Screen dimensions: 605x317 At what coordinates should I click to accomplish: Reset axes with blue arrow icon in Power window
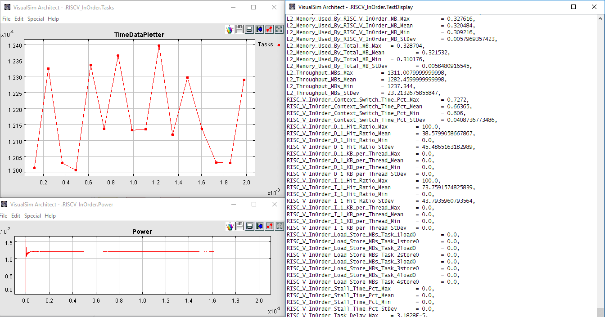click(x=259, y=226)
